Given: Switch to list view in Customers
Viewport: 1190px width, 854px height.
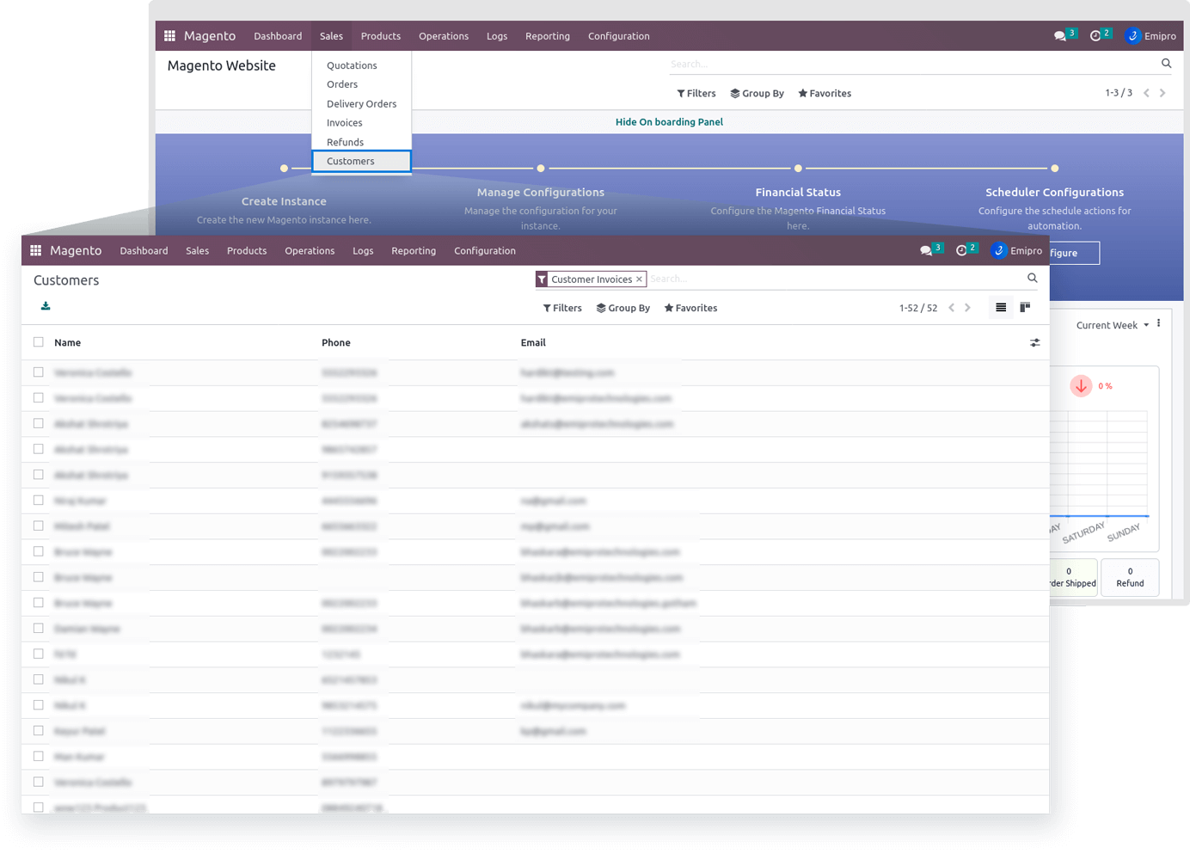Looking at the screenshot, I should (1000, 307).
